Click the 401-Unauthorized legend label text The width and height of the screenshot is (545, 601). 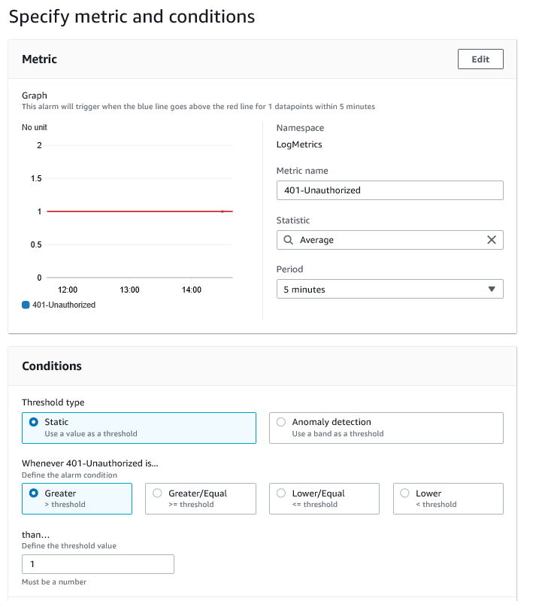[64, 305]
